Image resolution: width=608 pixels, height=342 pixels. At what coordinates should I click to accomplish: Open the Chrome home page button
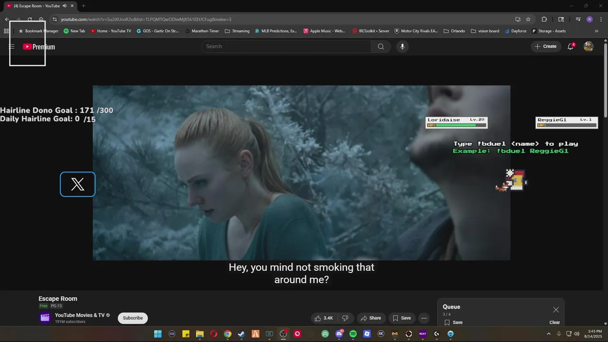[x=41, y=19]
